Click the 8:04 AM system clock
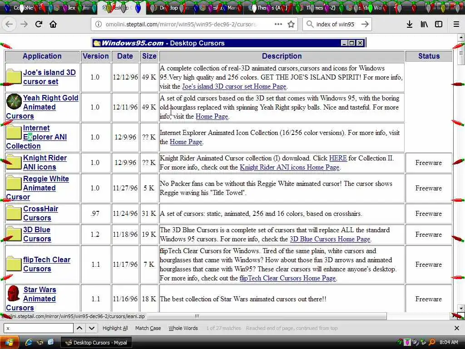The image size is (465, 349). [449, 343]
